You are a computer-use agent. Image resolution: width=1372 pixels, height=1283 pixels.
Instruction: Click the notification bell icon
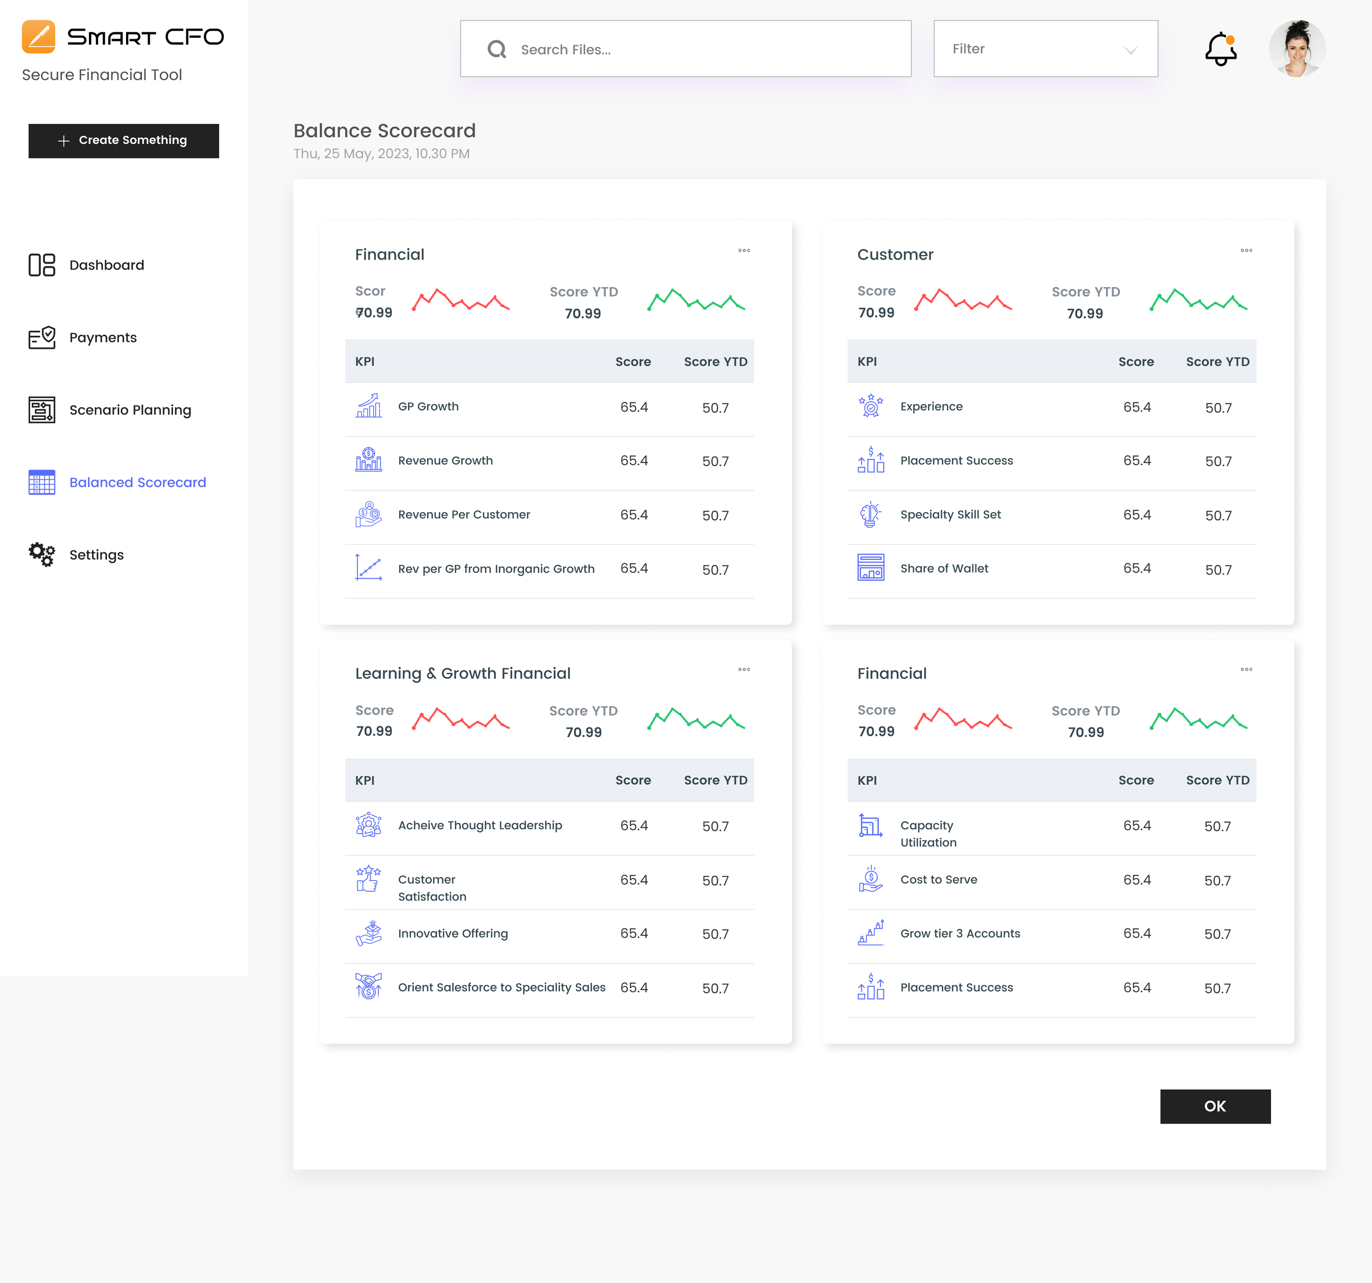pos(1220,49)
